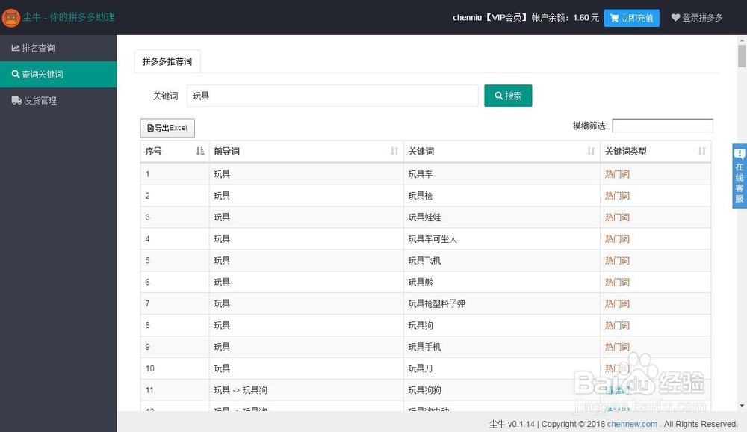Open 在线客服 side widget
This screenshot has height=432, width=747.
740,176
